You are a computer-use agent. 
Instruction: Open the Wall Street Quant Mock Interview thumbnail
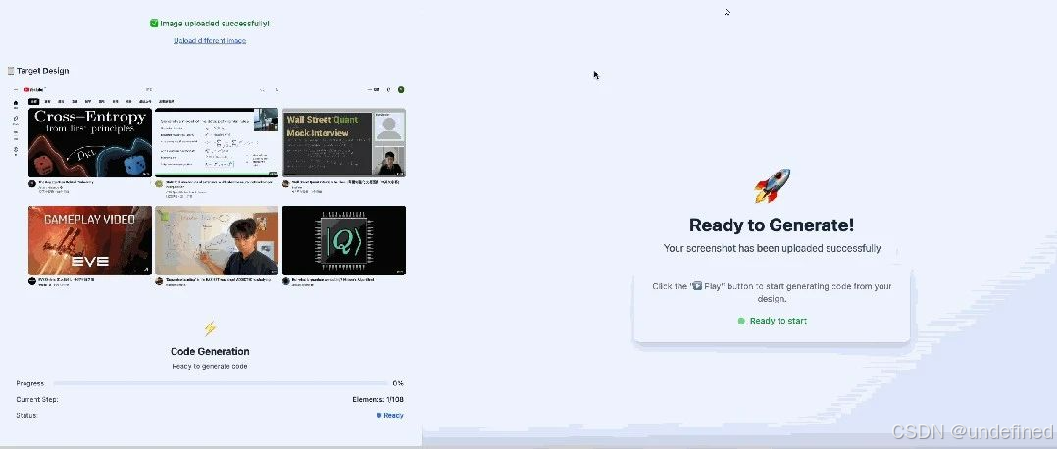click(x=344, y=143)
